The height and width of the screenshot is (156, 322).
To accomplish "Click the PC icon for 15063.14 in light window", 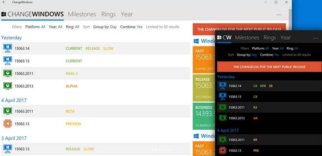I will [x=8, y=48].
